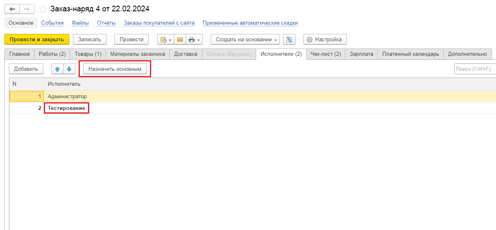Viewport: 496px width, 230px height.
Task: Switch to Платежный календарь tab
Action: (410, 54)
